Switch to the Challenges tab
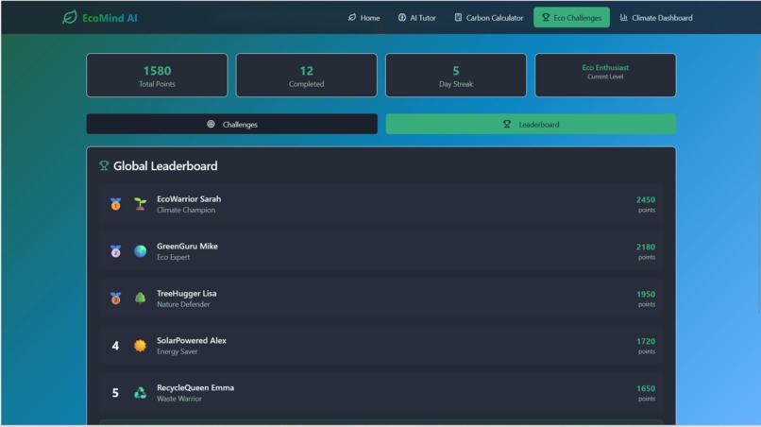The height and width of the screenshot is (427, 761). point(232,124)
